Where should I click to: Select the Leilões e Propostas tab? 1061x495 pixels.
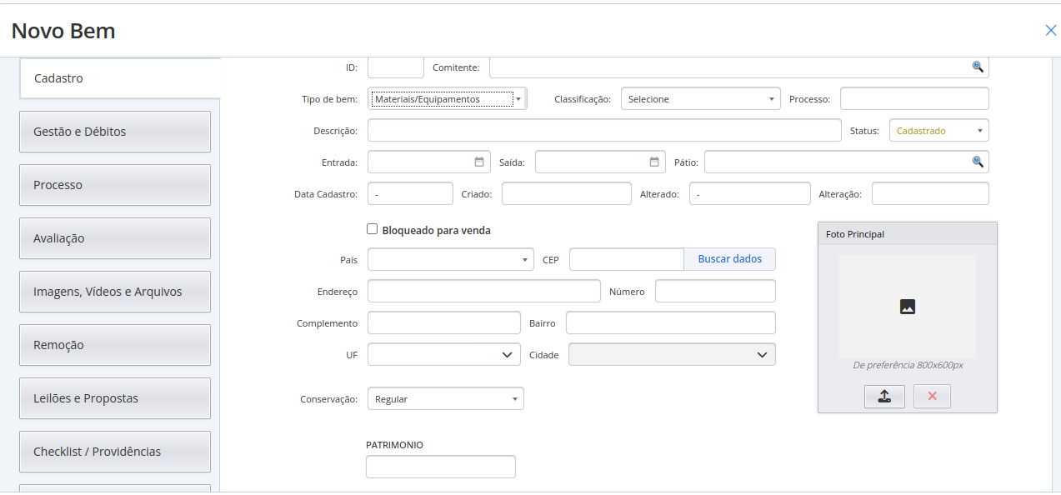click(x=115, y=398)
